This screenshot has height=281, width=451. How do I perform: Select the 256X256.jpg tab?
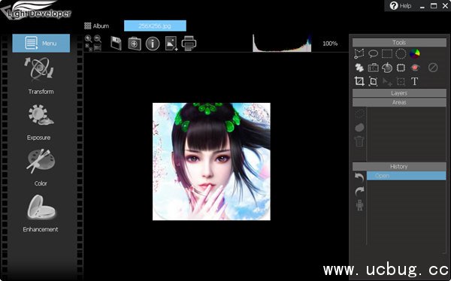[x=155, y=26]
